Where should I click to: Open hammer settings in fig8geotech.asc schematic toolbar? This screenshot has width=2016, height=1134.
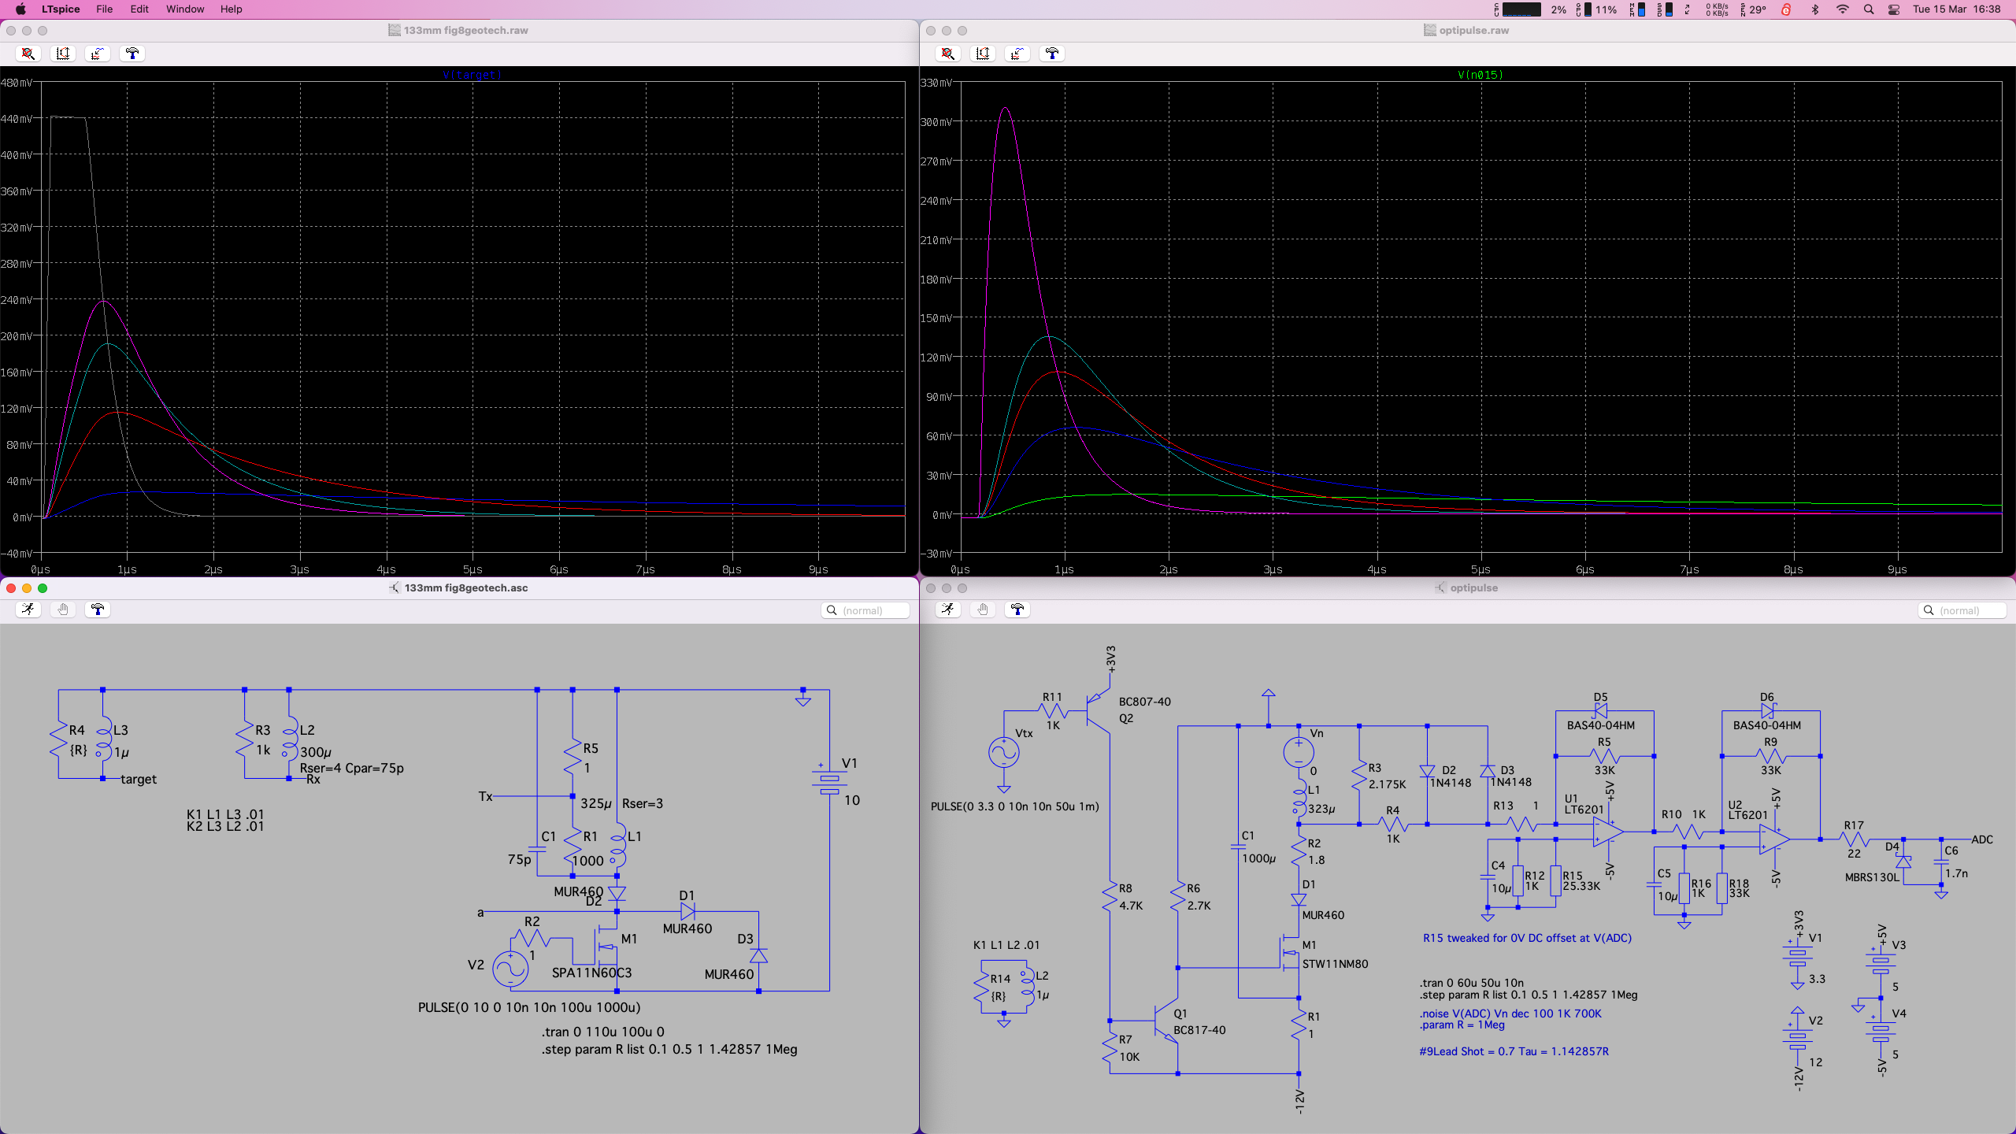point(98,610)
